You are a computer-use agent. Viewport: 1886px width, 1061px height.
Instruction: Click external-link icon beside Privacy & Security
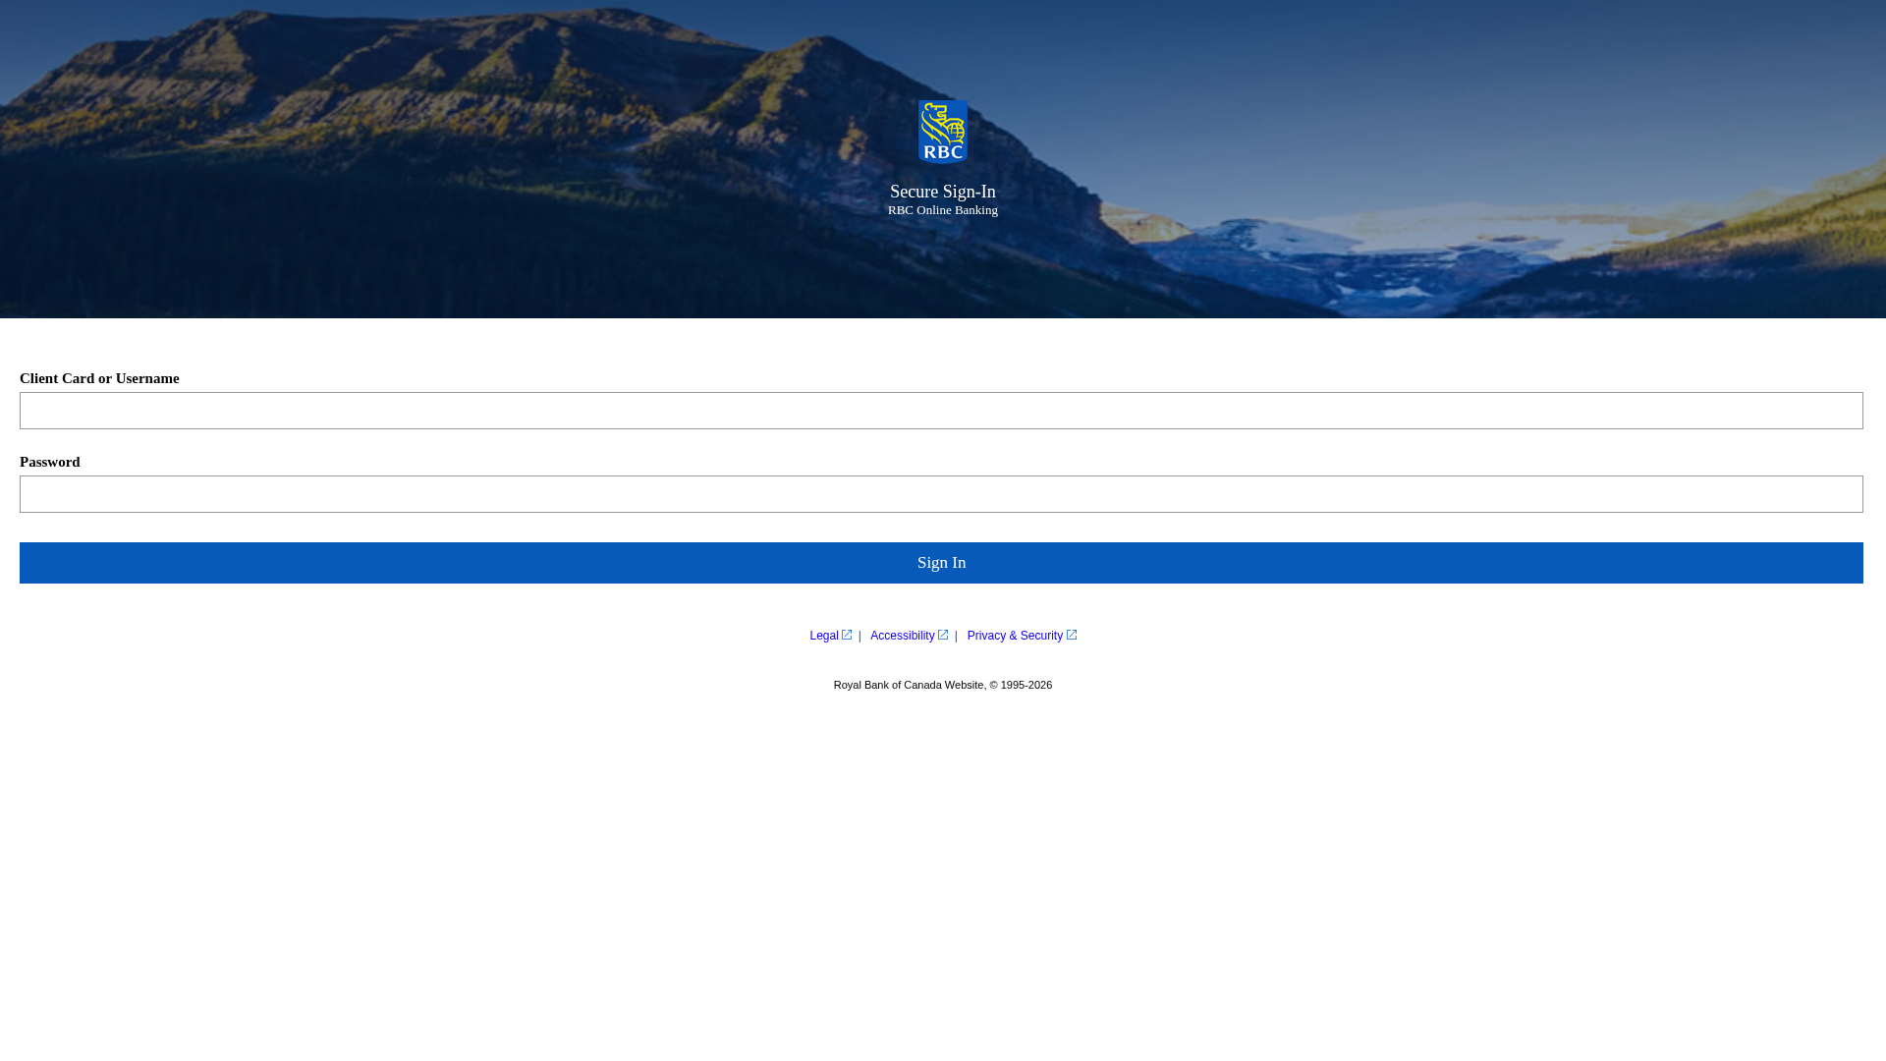pyautogui.click(x=1072, y=635)
